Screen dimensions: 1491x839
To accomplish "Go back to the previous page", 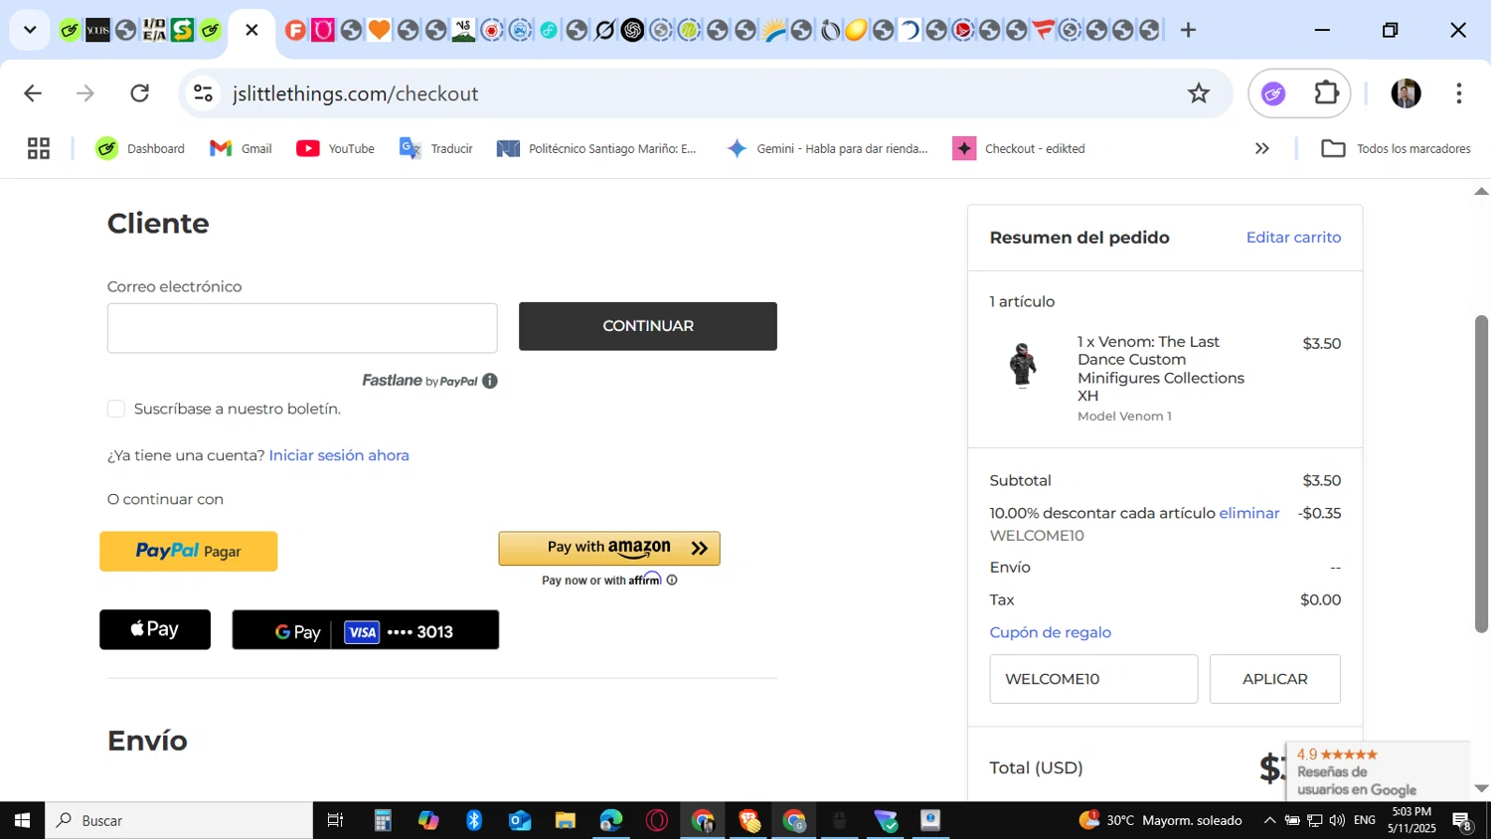I will [33, 93].
